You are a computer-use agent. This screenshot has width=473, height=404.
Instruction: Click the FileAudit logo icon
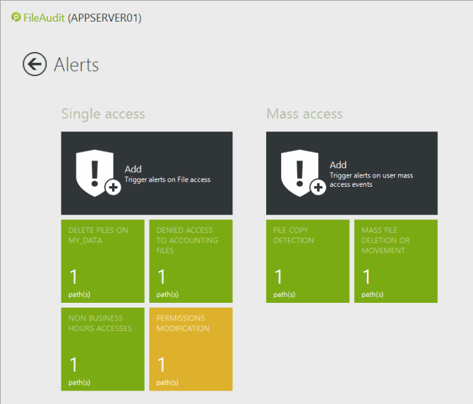[16, 18]
